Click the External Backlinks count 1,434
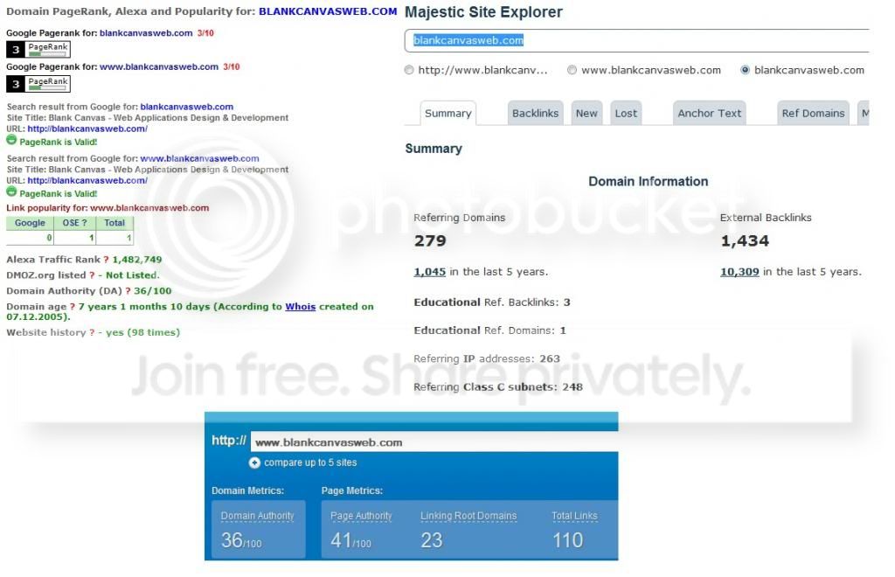The height and width of the screenshot is (577, 895). pyautogui.click(x=745, y=240)
